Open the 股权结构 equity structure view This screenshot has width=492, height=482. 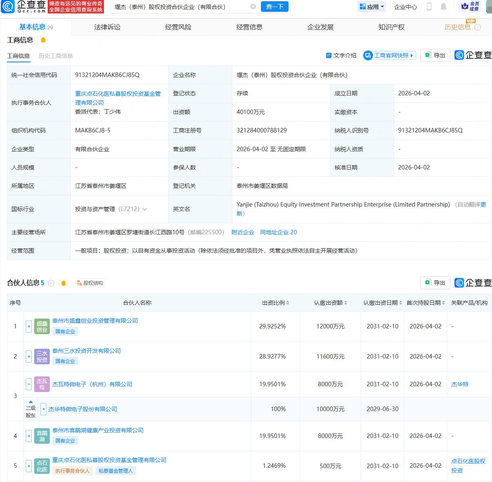pyautogui.click(x=90, y=283)
